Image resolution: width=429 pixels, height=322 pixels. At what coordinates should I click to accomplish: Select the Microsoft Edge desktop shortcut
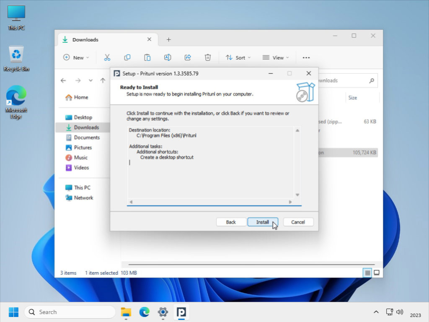(x=16, y=102)
